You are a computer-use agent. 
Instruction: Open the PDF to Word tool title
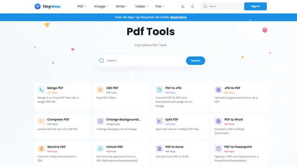coord(233,120)
